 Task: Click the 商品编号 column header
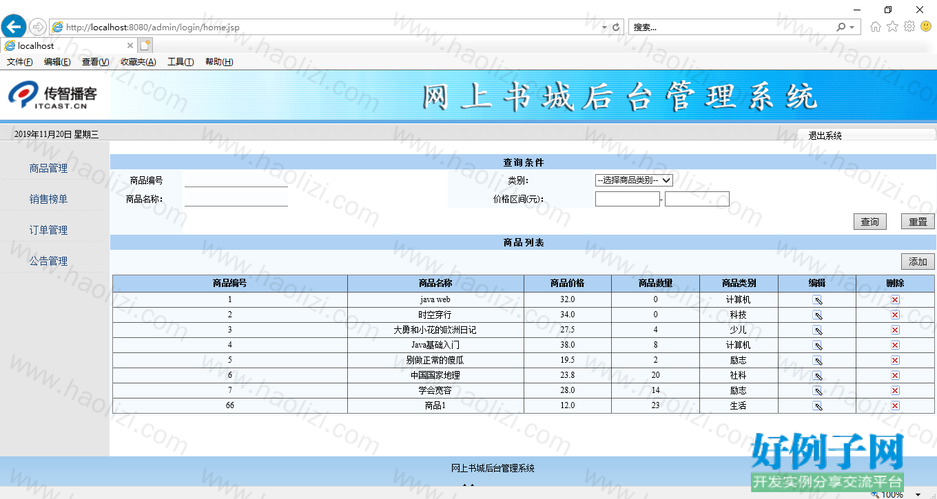(230, 284)
